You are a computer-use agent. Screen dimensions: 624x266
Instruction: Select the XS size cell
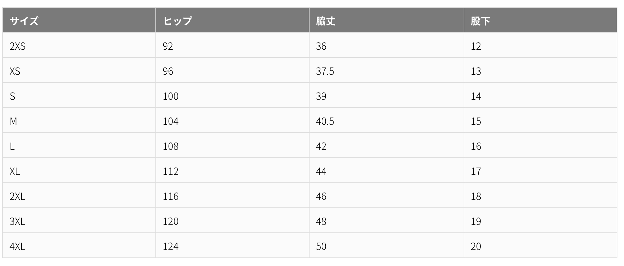[x=79, y=70]
